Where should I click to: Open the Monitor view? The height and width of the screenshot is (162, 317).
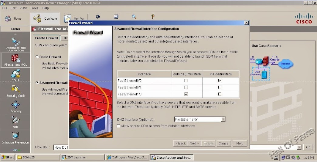[74, 18]
